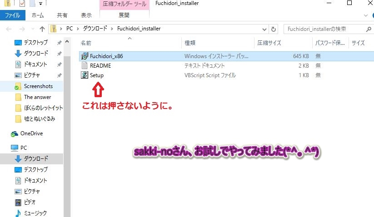Go forward with the right arrow
The height and width of the screenshot is (217, 374).
point(22,29)
